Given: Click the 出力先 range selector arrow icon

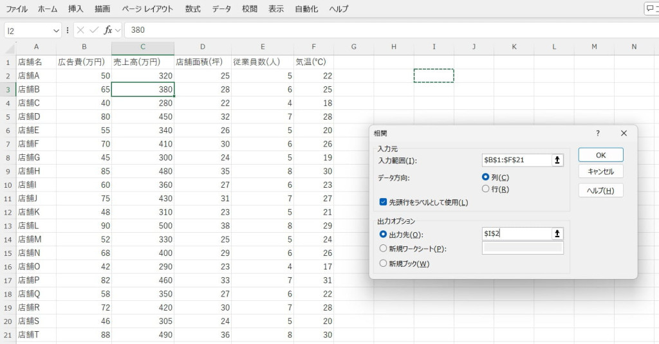Looking at the screenshot, I should point(557,234).
